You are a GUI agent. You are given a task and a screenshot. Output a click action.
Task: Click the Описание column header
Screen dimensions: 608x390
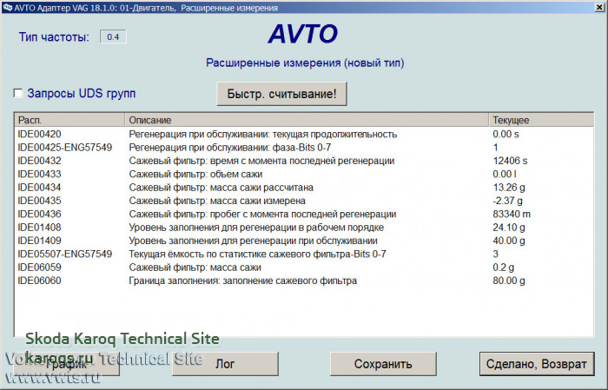pyautogui.click(x=307, y=120)
